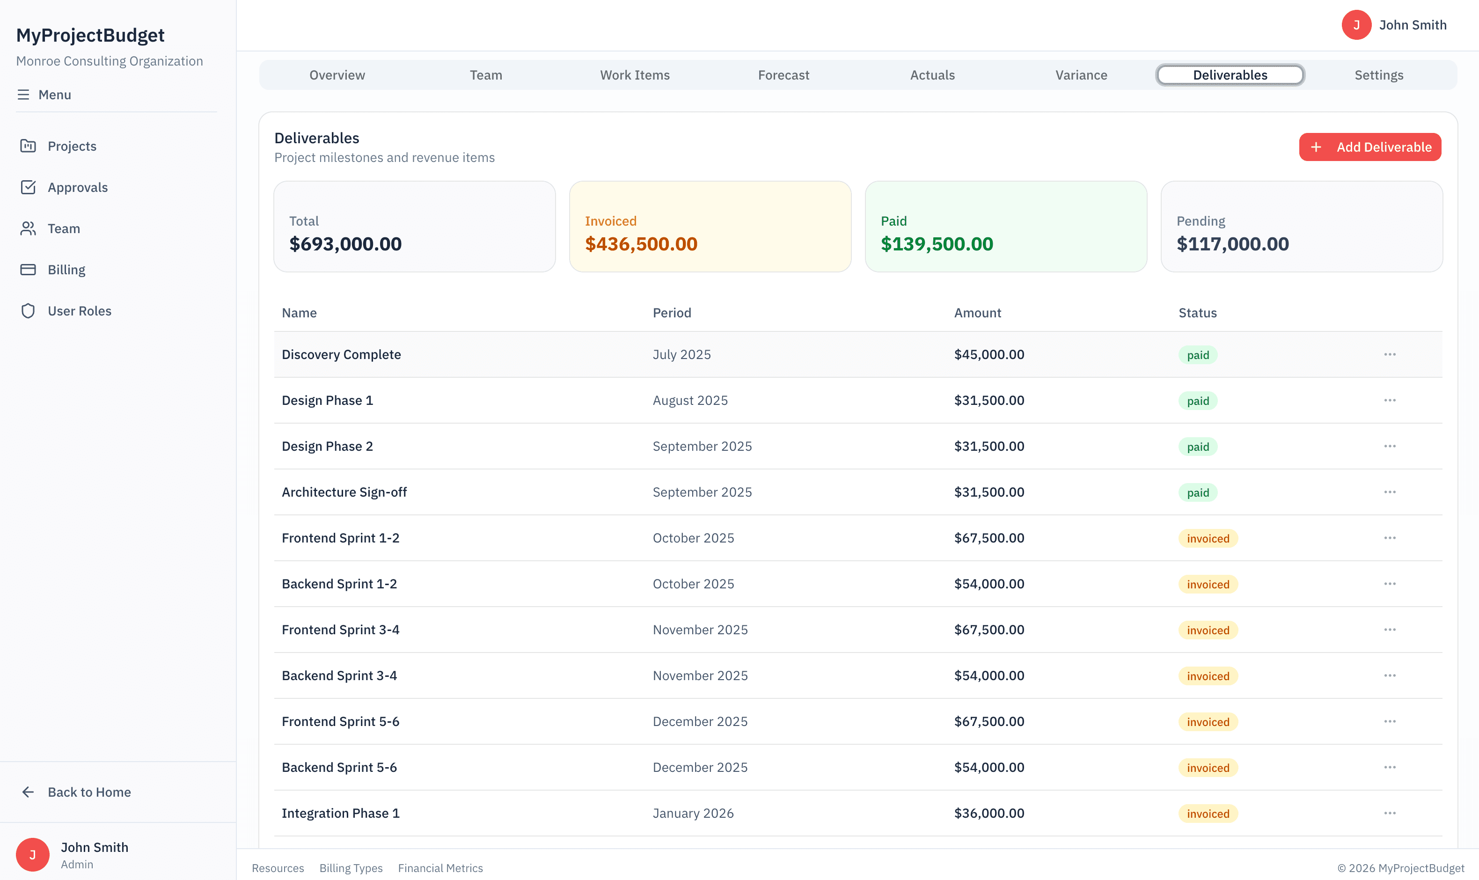The image size is (1479, 880).
Task: Open actions menu for Discovery Complete row
Action: pyautogui.click(x=1390, y=354)
